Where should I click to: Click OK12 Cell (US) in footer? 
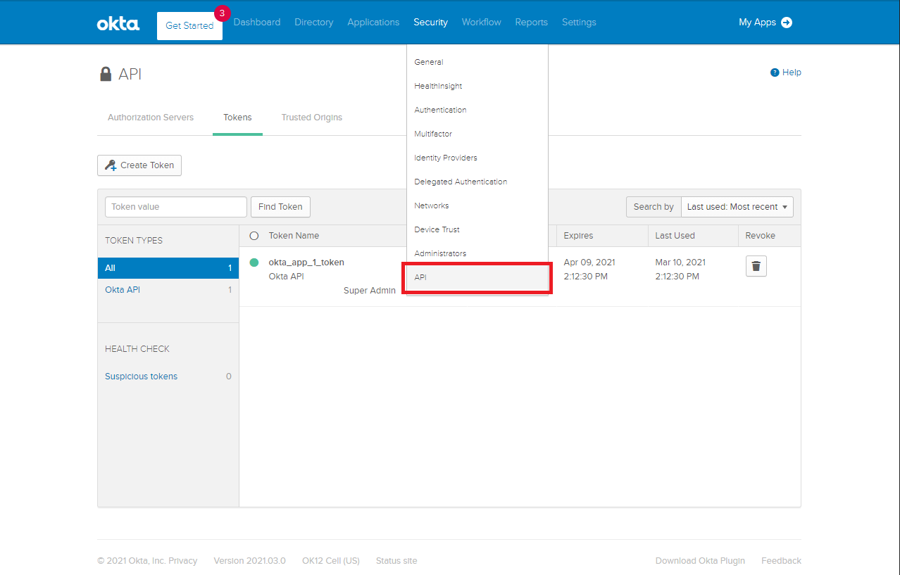(331, 561)
